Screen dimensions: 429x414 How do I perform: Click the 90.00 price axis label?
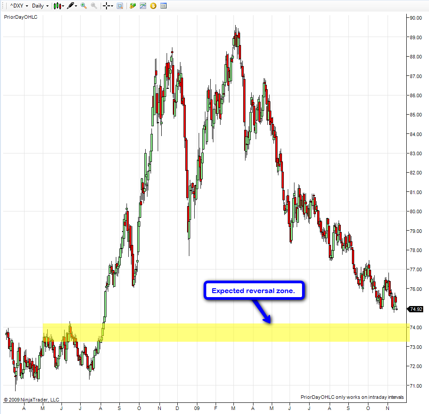pos(416,18)
